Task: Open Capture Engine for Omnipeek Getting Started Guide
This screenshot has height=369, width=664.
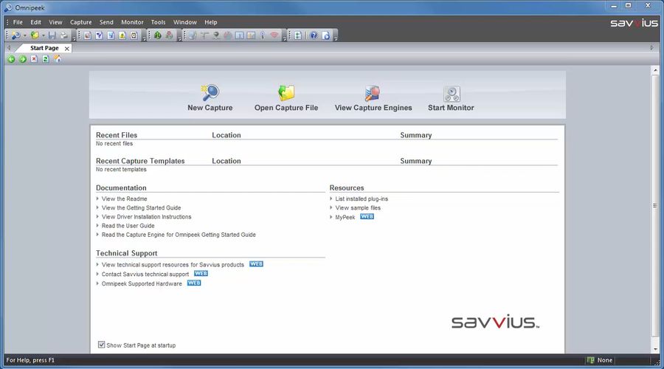Action: coord(179,235)
